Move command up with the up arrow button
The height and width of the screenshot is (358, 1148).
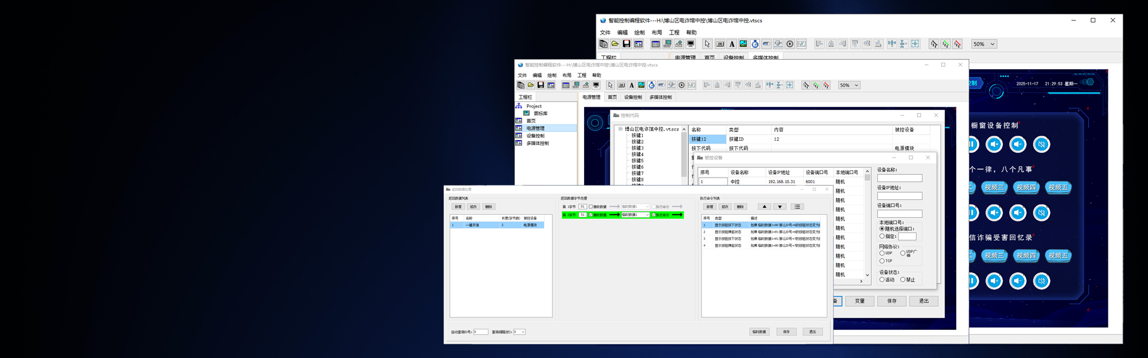click(x=764, y=207)
